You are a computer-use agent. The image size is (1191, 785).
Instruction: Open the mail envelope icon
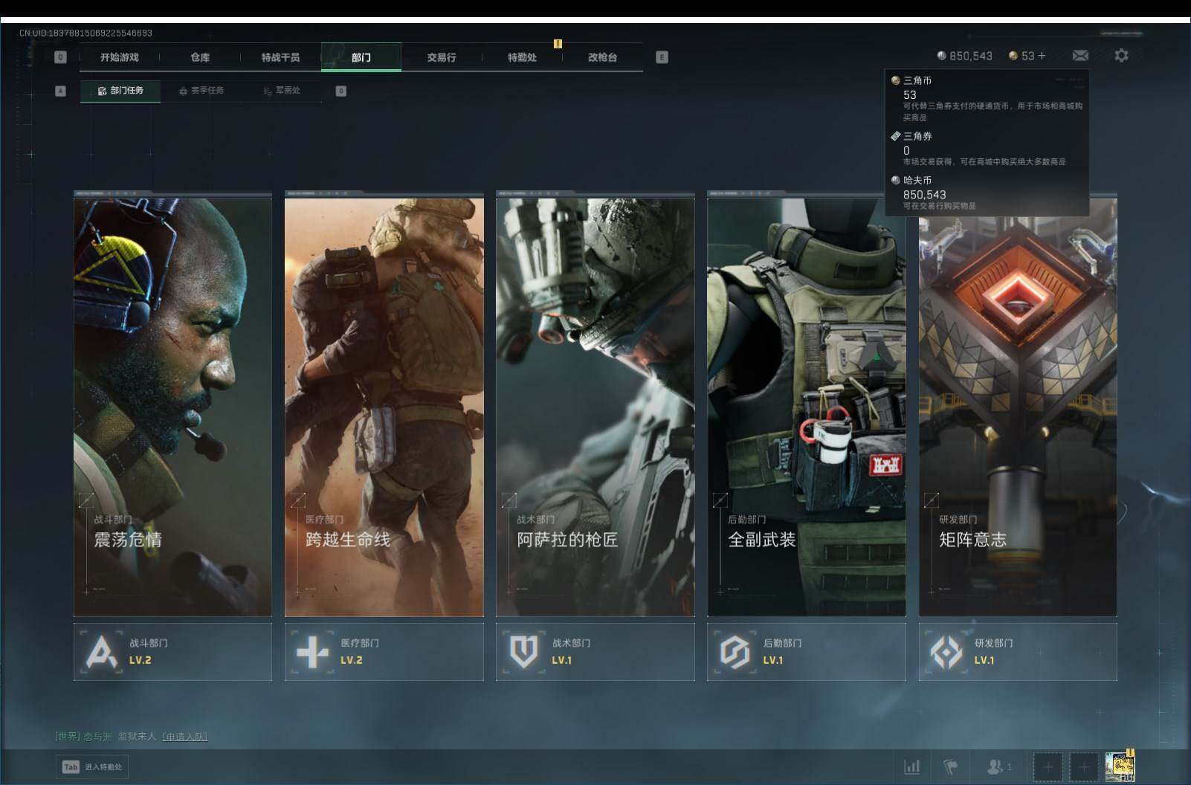coord(1080,56)
